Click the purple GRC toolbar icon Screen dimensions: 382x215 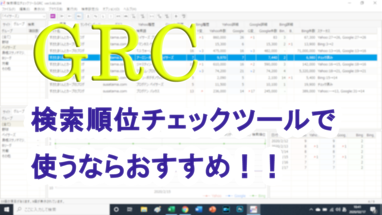pos(53,16)
